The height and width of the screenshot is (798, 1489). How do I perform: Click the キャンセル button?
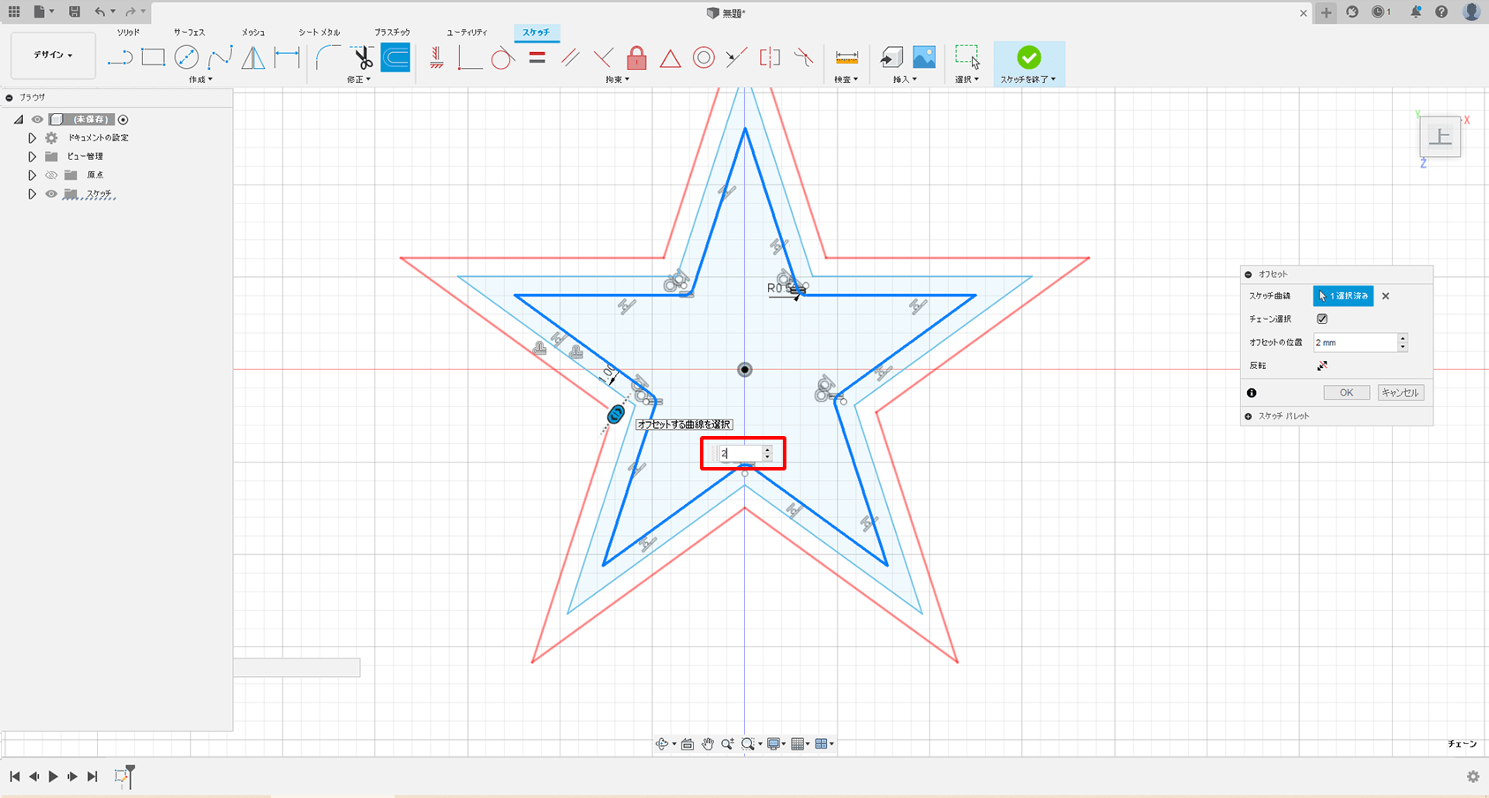1400,393
